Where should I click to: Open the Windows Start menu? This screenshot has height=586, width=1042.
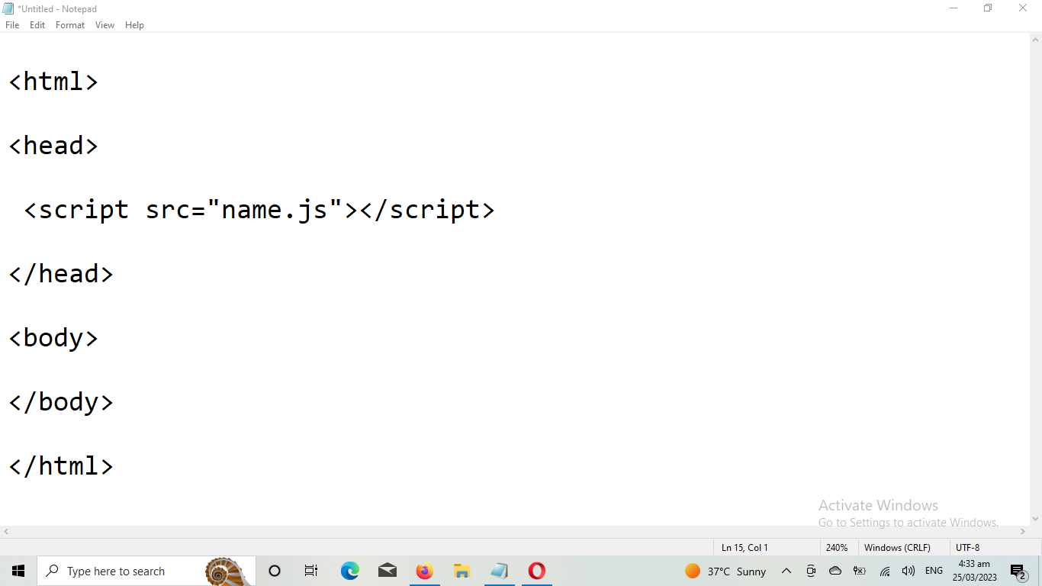18,571
